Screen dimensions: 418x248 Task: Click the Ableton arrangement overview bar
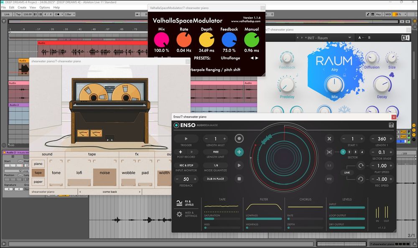point(204,22)
